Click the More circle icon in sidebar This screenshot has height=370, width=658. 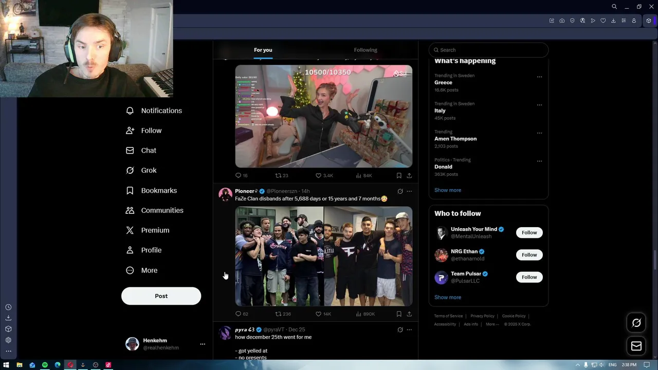click(x=130, y=270)
